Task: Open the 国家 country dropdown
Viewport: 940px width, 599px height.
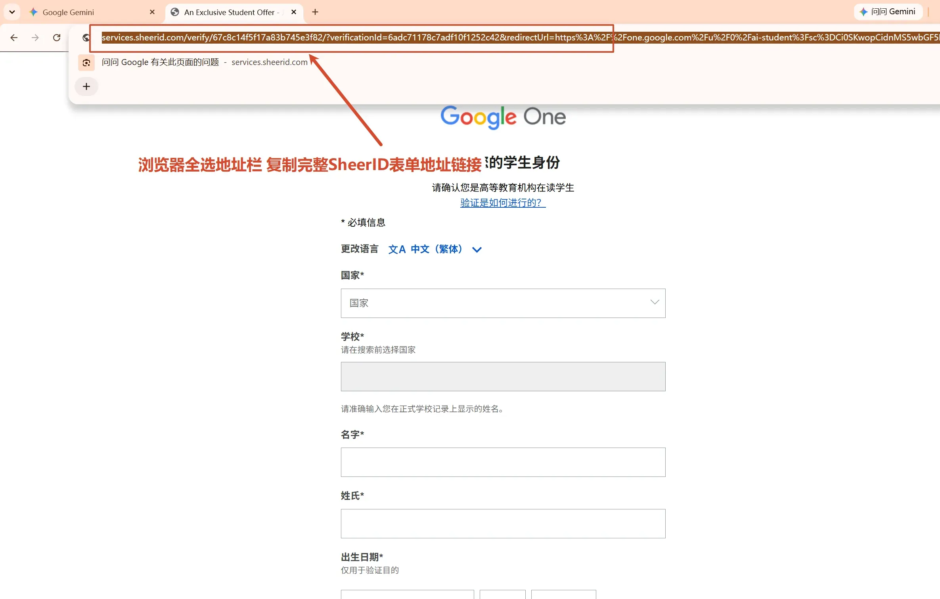Action: click(x=503, y=303)
